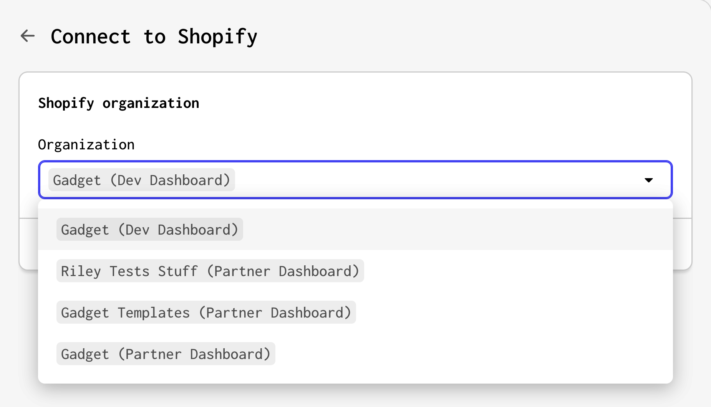
Task: Click the Shopify organization section heading
Action: tap(119, 103)
